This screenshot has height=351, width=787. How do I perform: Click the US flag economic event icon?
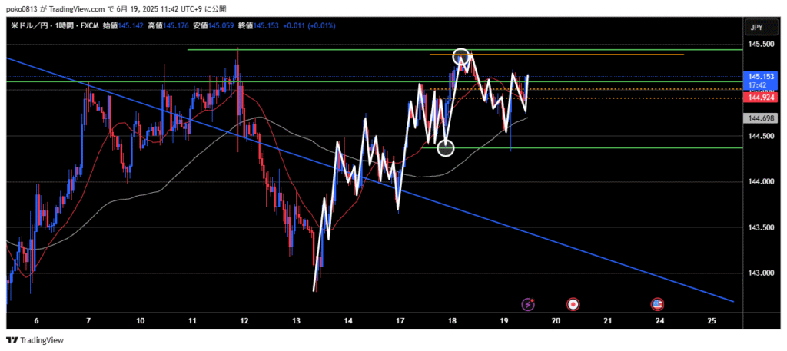(658, 304)
